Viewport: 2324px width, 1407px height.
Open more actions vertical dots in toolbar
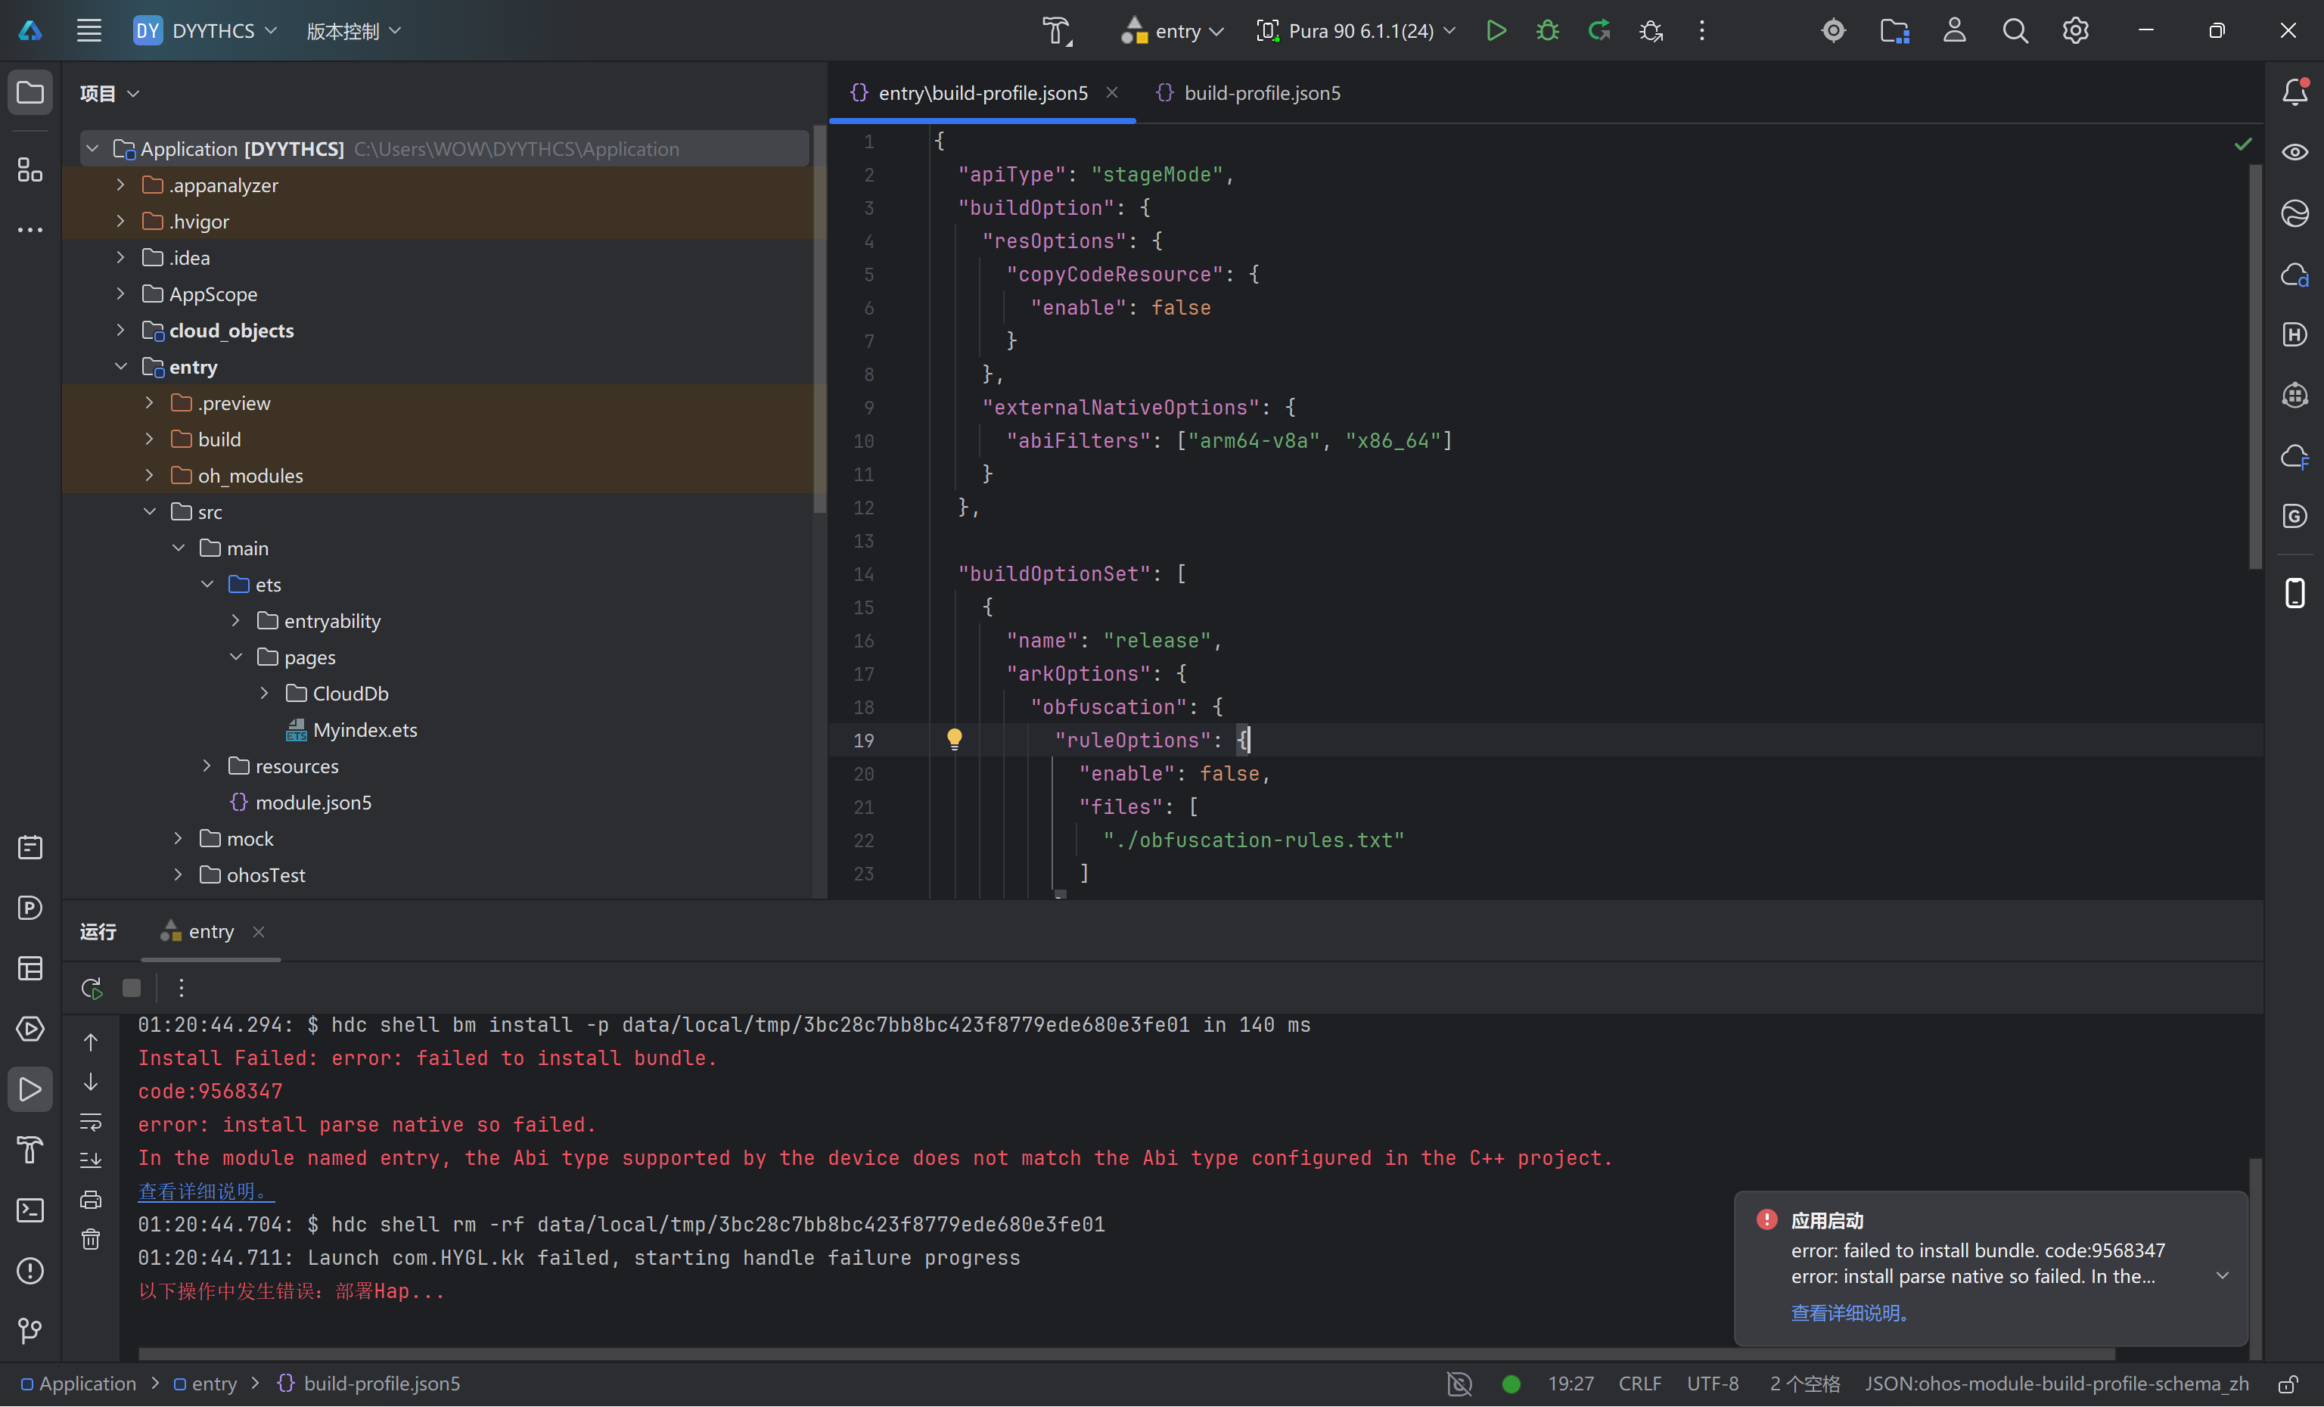point(1702,30)
